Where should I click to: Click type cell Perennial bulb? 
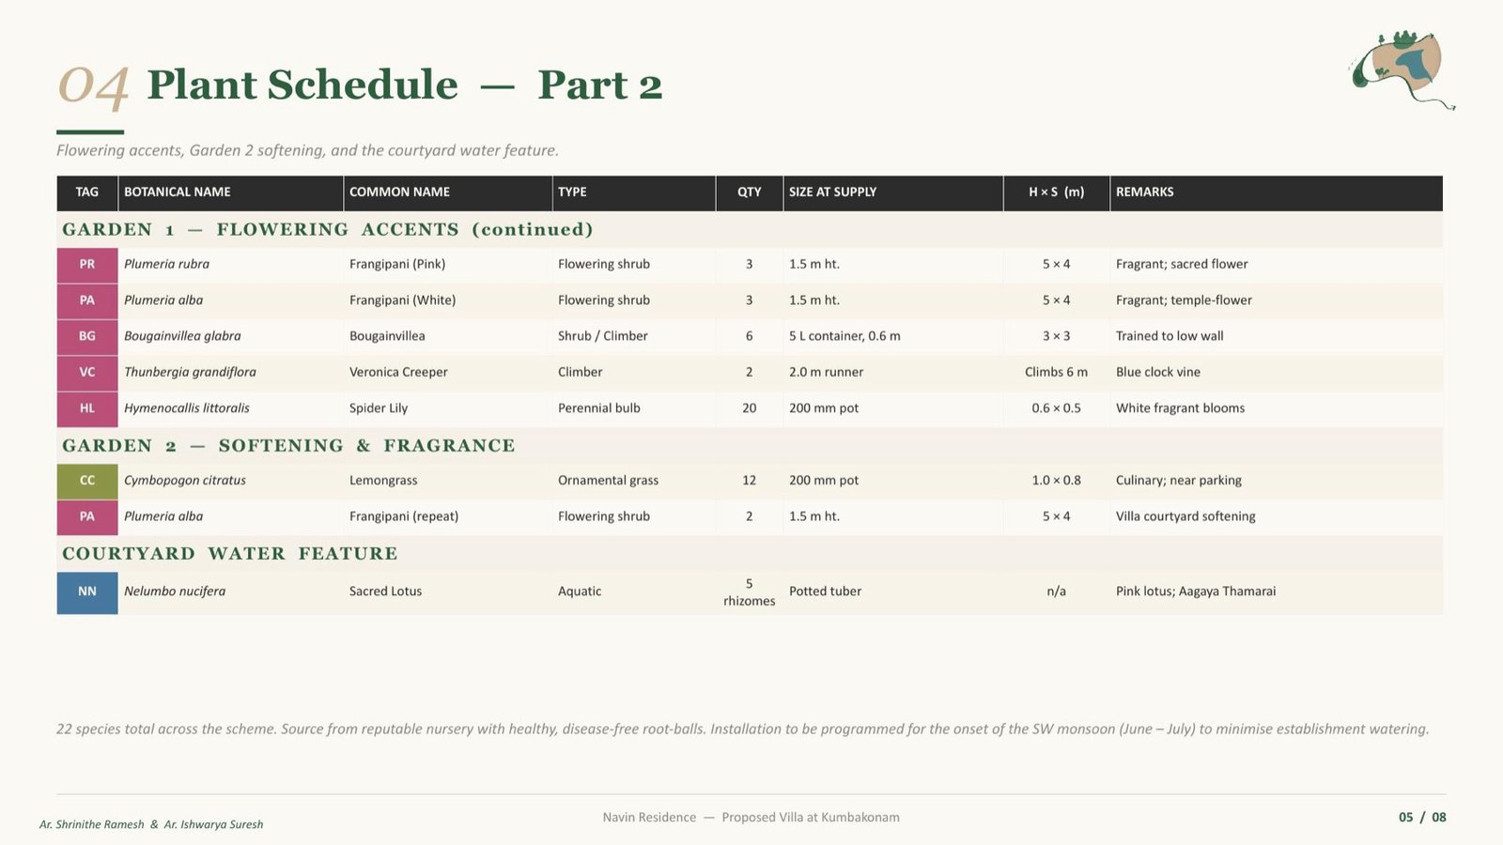[x=599, y=408]
